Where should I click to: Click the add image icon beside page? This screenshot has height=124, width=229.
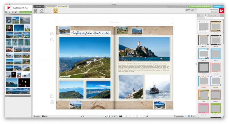[x=52, y=34]
